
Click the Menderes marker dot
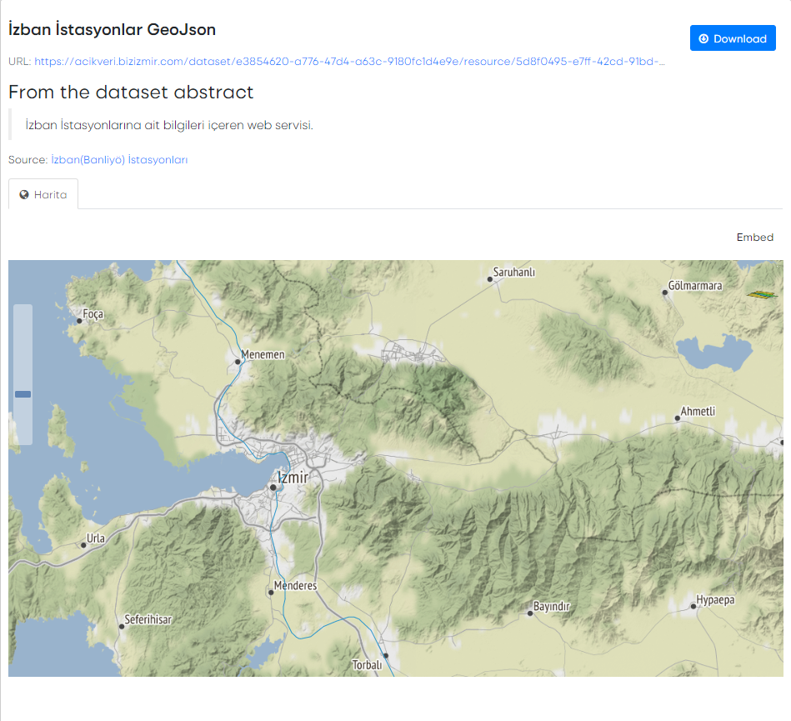(271, 593)
